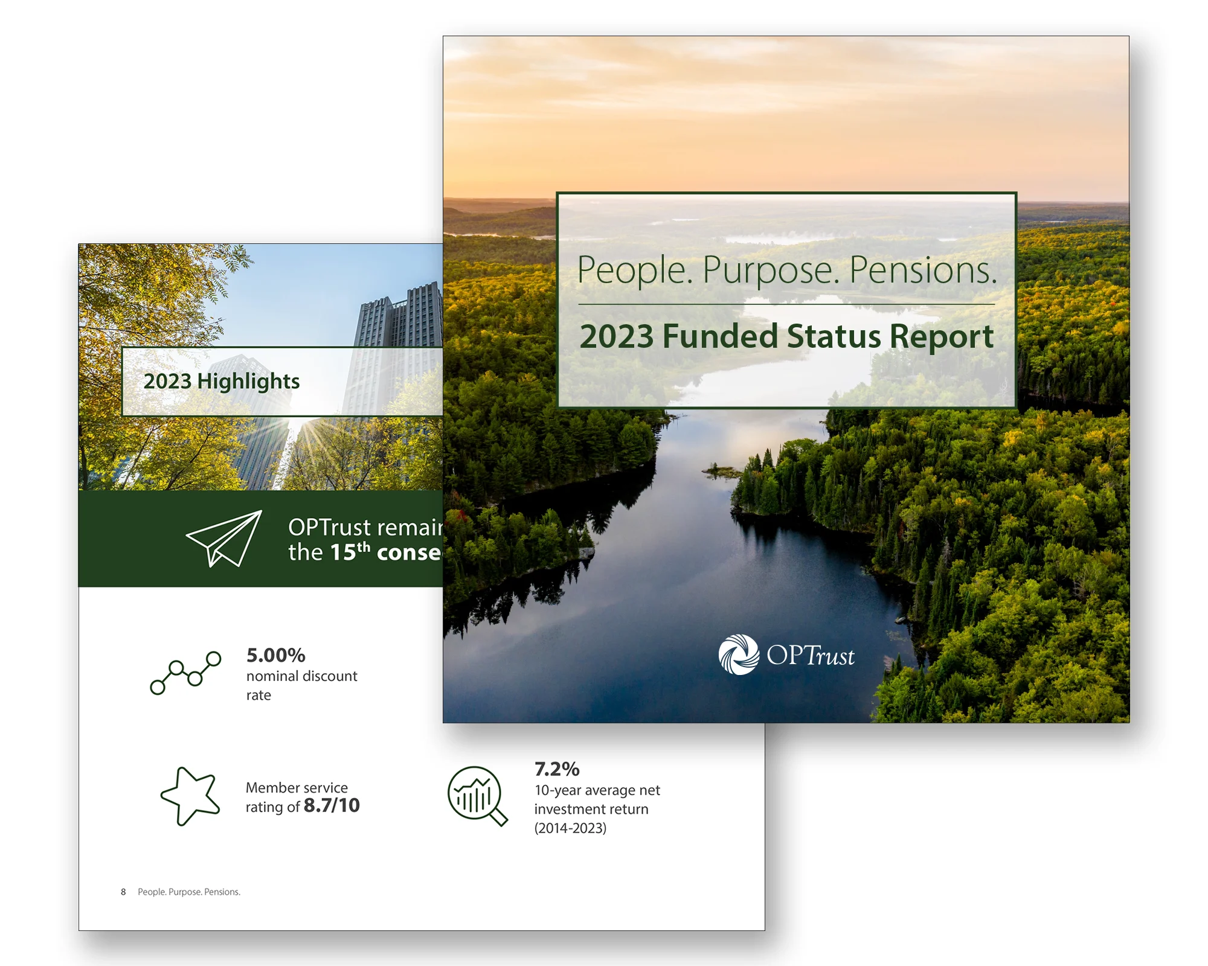The image size is (1208, 966).
Task: Click the divider line under cover tagline
Action: click(786, 304)
